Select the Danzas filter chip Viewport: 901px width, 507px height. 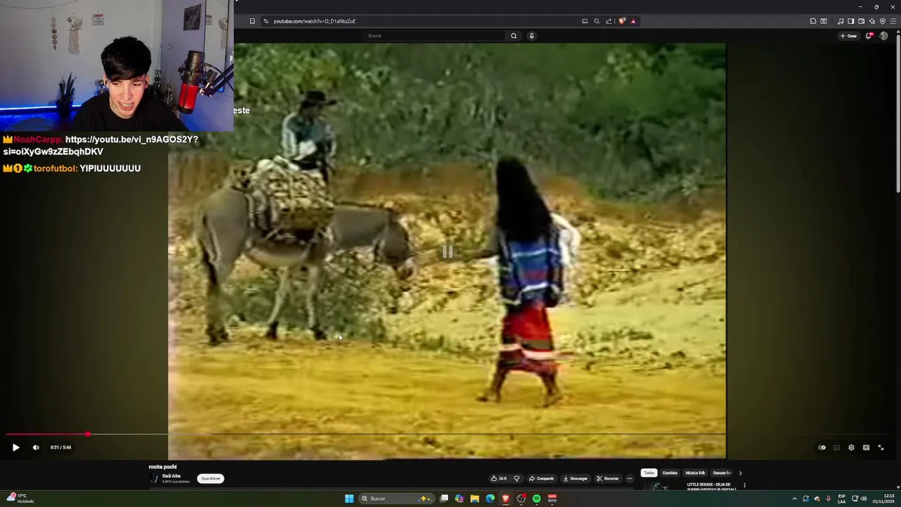[x=722, y=473]
